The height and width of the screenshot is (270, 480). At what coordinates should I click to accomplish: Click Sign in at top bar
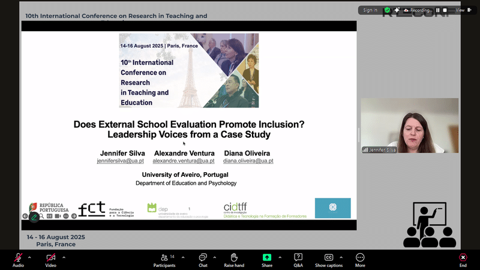(x=370, y=10)
